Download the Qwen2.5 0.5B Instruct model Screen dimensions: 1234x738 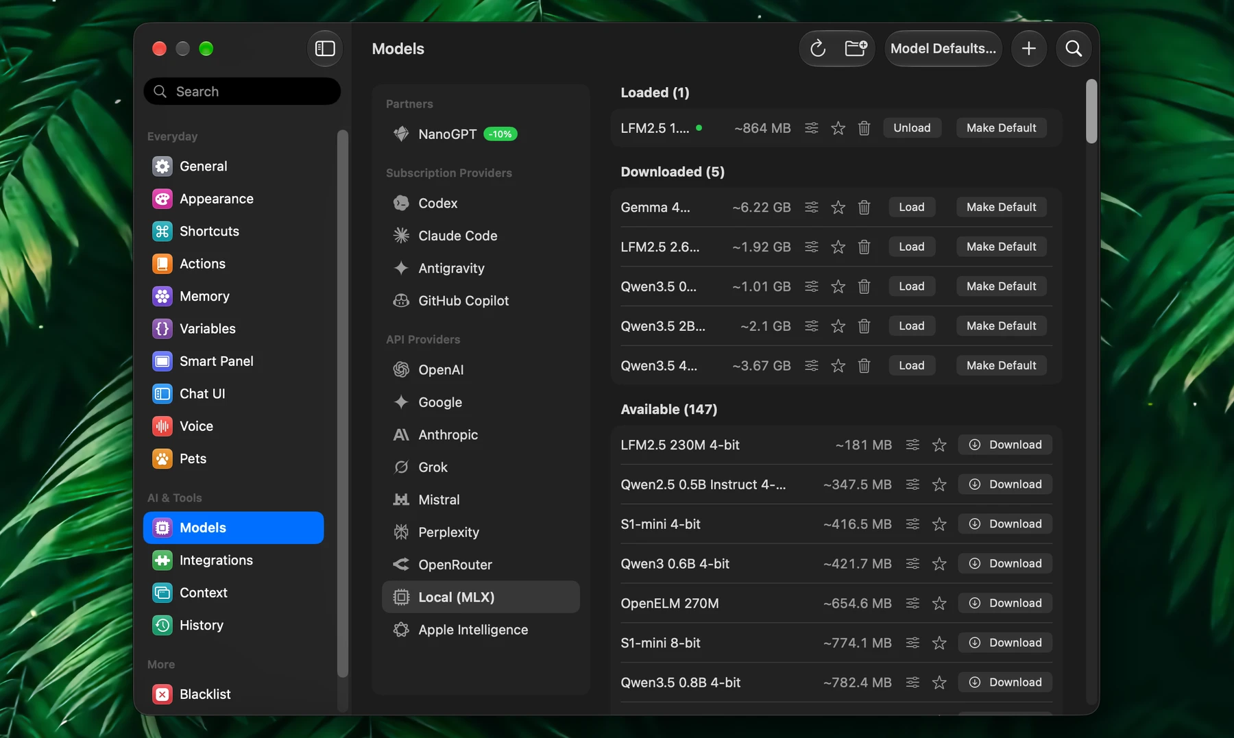click(x=1005, y=484)
